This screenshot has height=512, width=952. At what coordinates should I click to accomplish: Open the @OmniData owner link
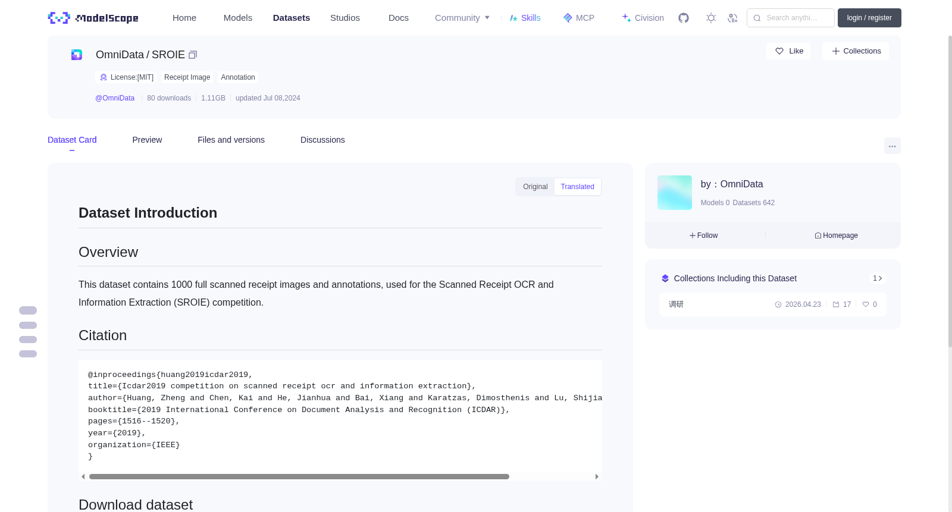(x=115, y=98)
